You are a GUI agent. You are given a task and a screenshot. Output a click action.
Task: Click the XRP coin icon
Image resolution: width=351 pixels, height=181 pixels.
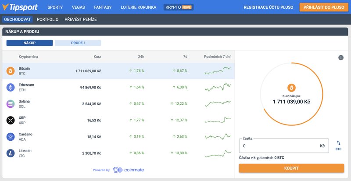coord(11,121)
